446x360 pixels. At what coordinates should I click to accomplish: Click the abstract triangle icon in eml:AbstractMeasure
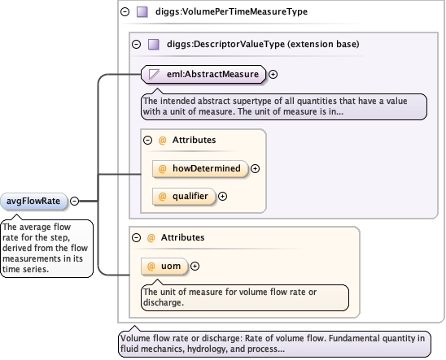154,75
